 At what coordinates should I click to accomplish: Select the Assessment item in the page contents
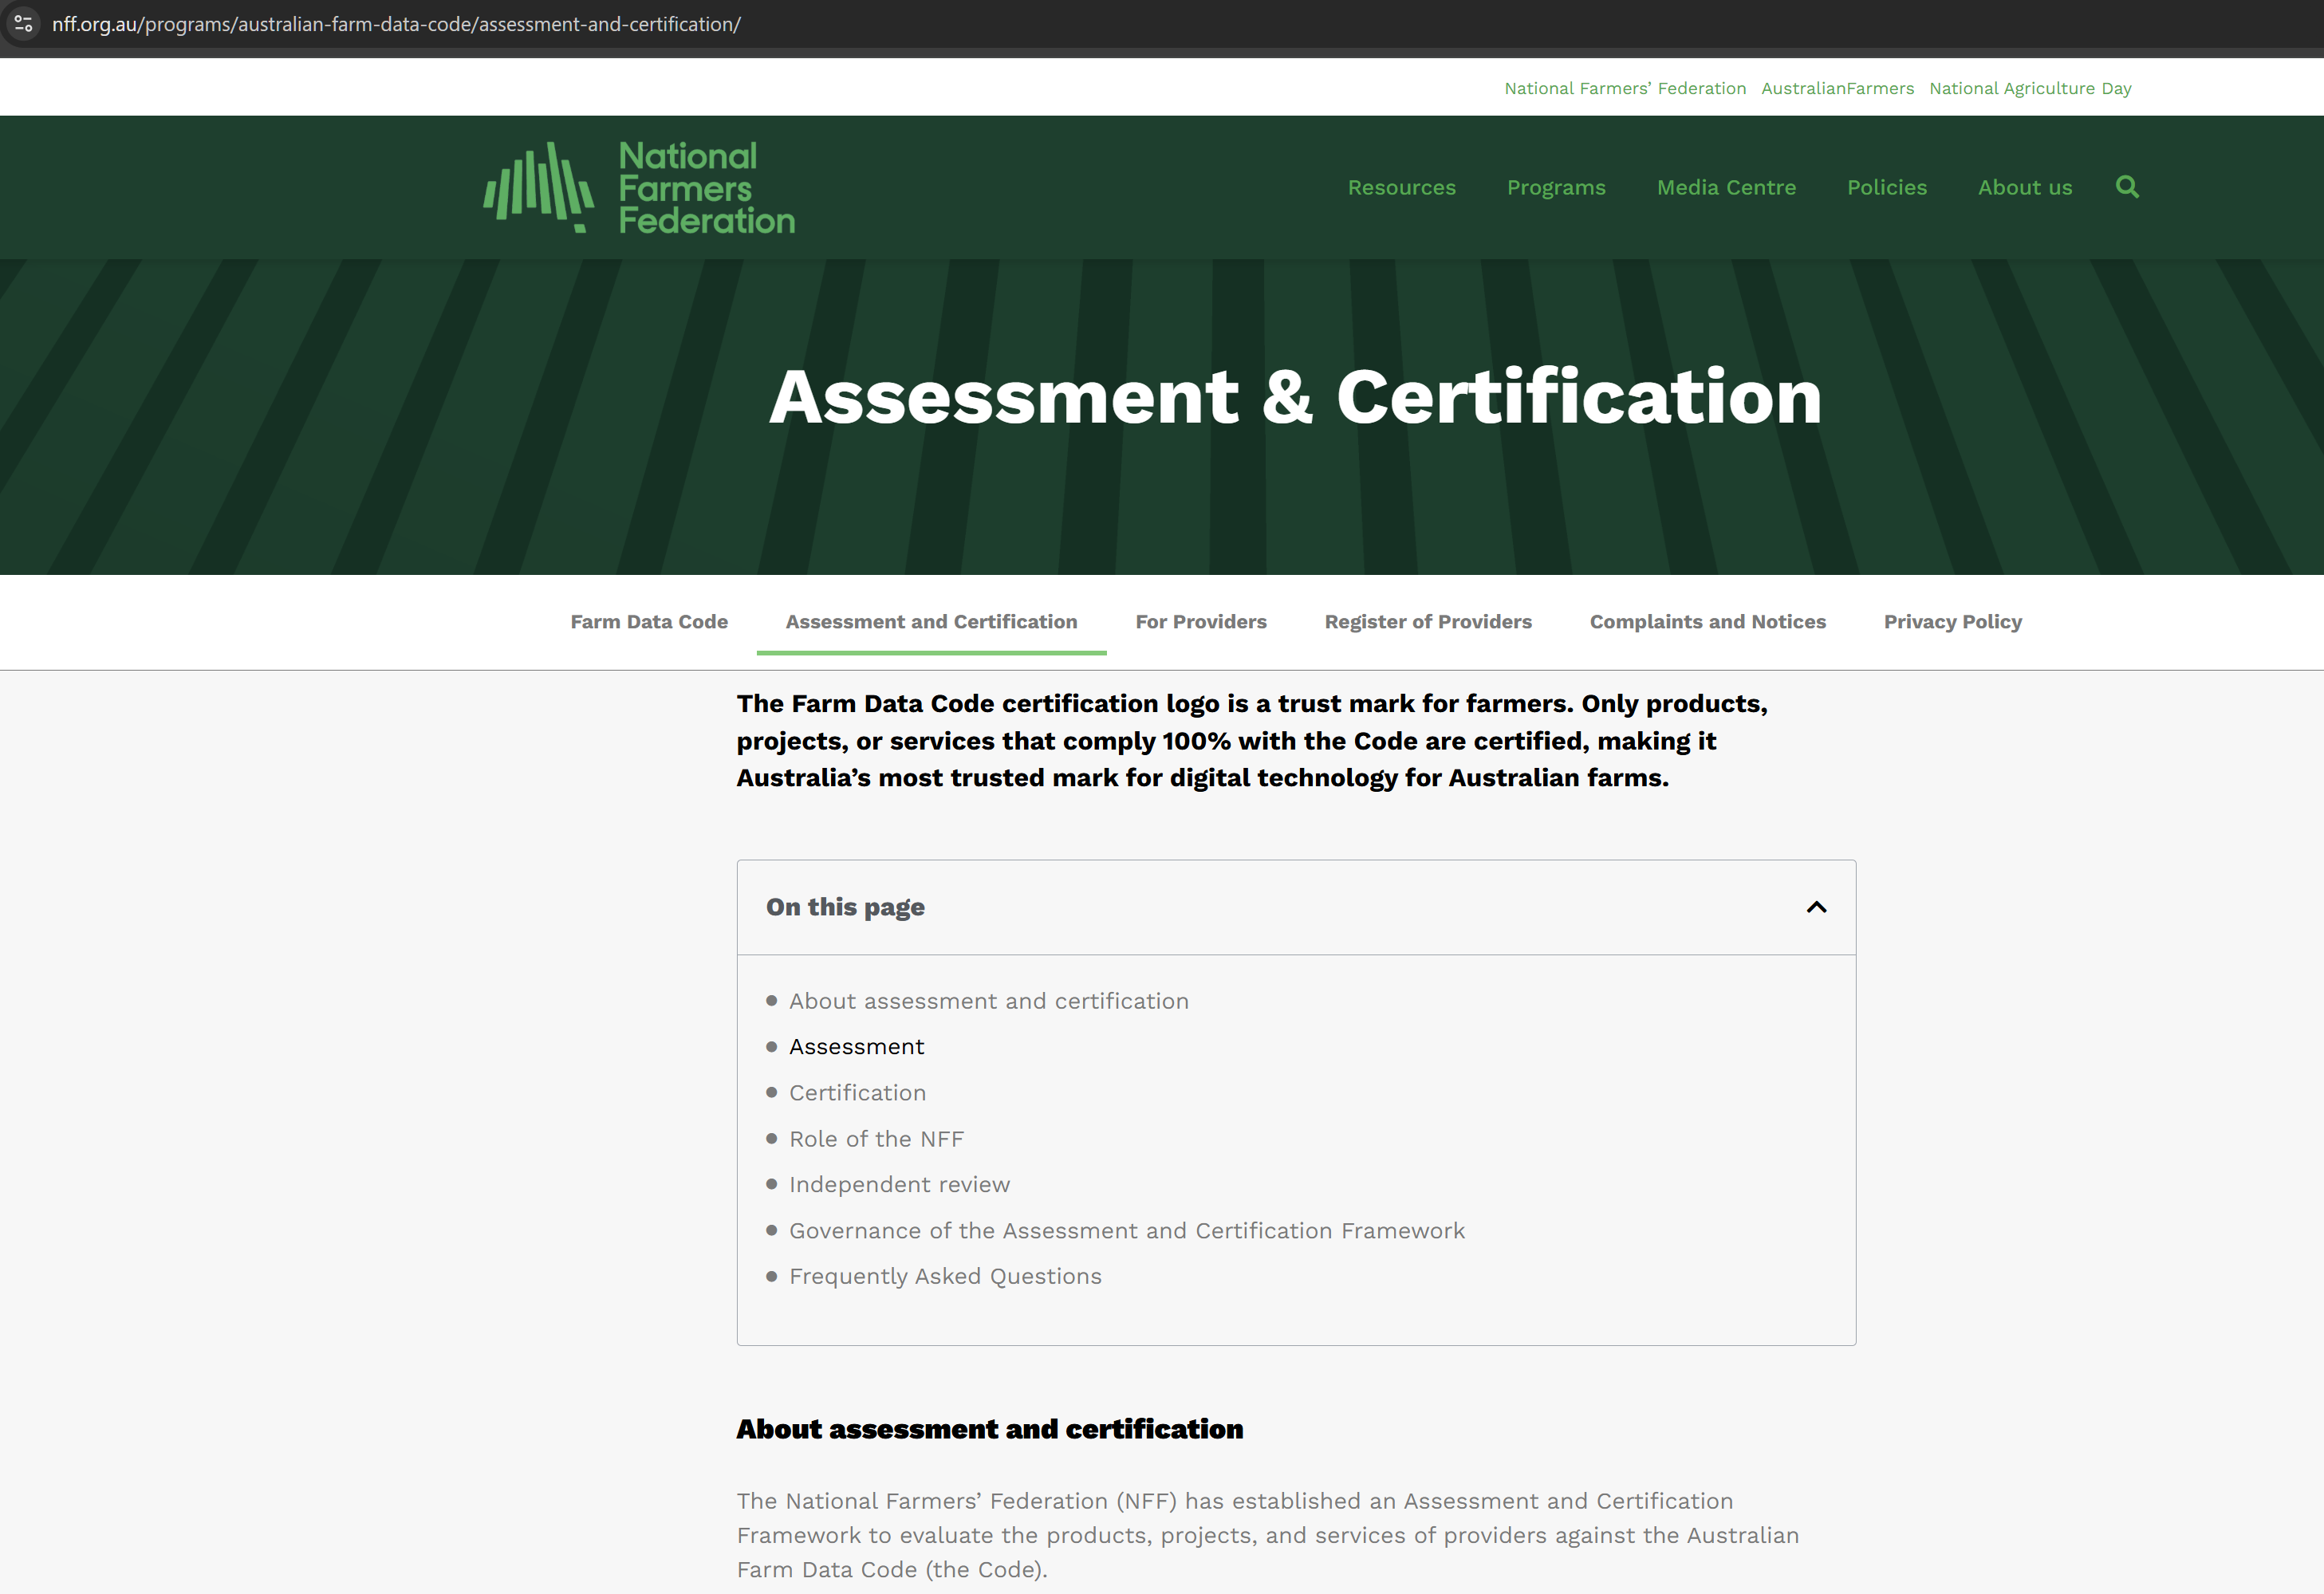(x=856, y=1046)
